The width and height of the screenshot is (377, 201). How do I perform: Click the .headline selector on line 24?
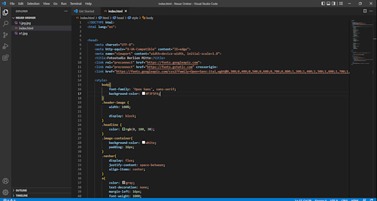click(x=110, y=125)
